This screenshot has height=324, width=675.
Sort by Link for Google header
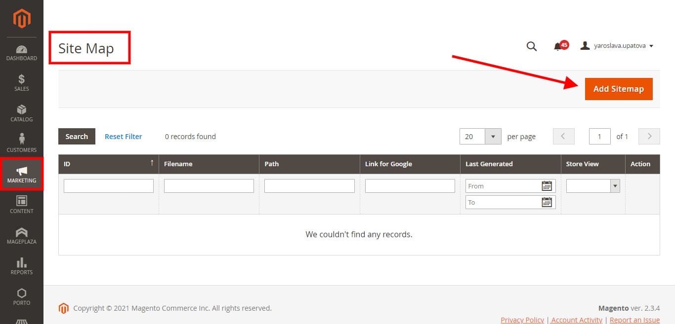point(410,164)
